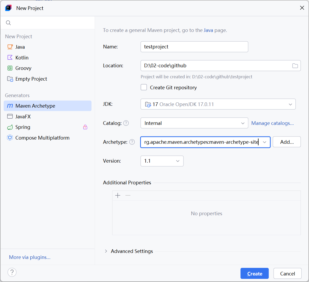Click the search magnifier icon
This screenshot has width=309, height=282.
(8, 23)
